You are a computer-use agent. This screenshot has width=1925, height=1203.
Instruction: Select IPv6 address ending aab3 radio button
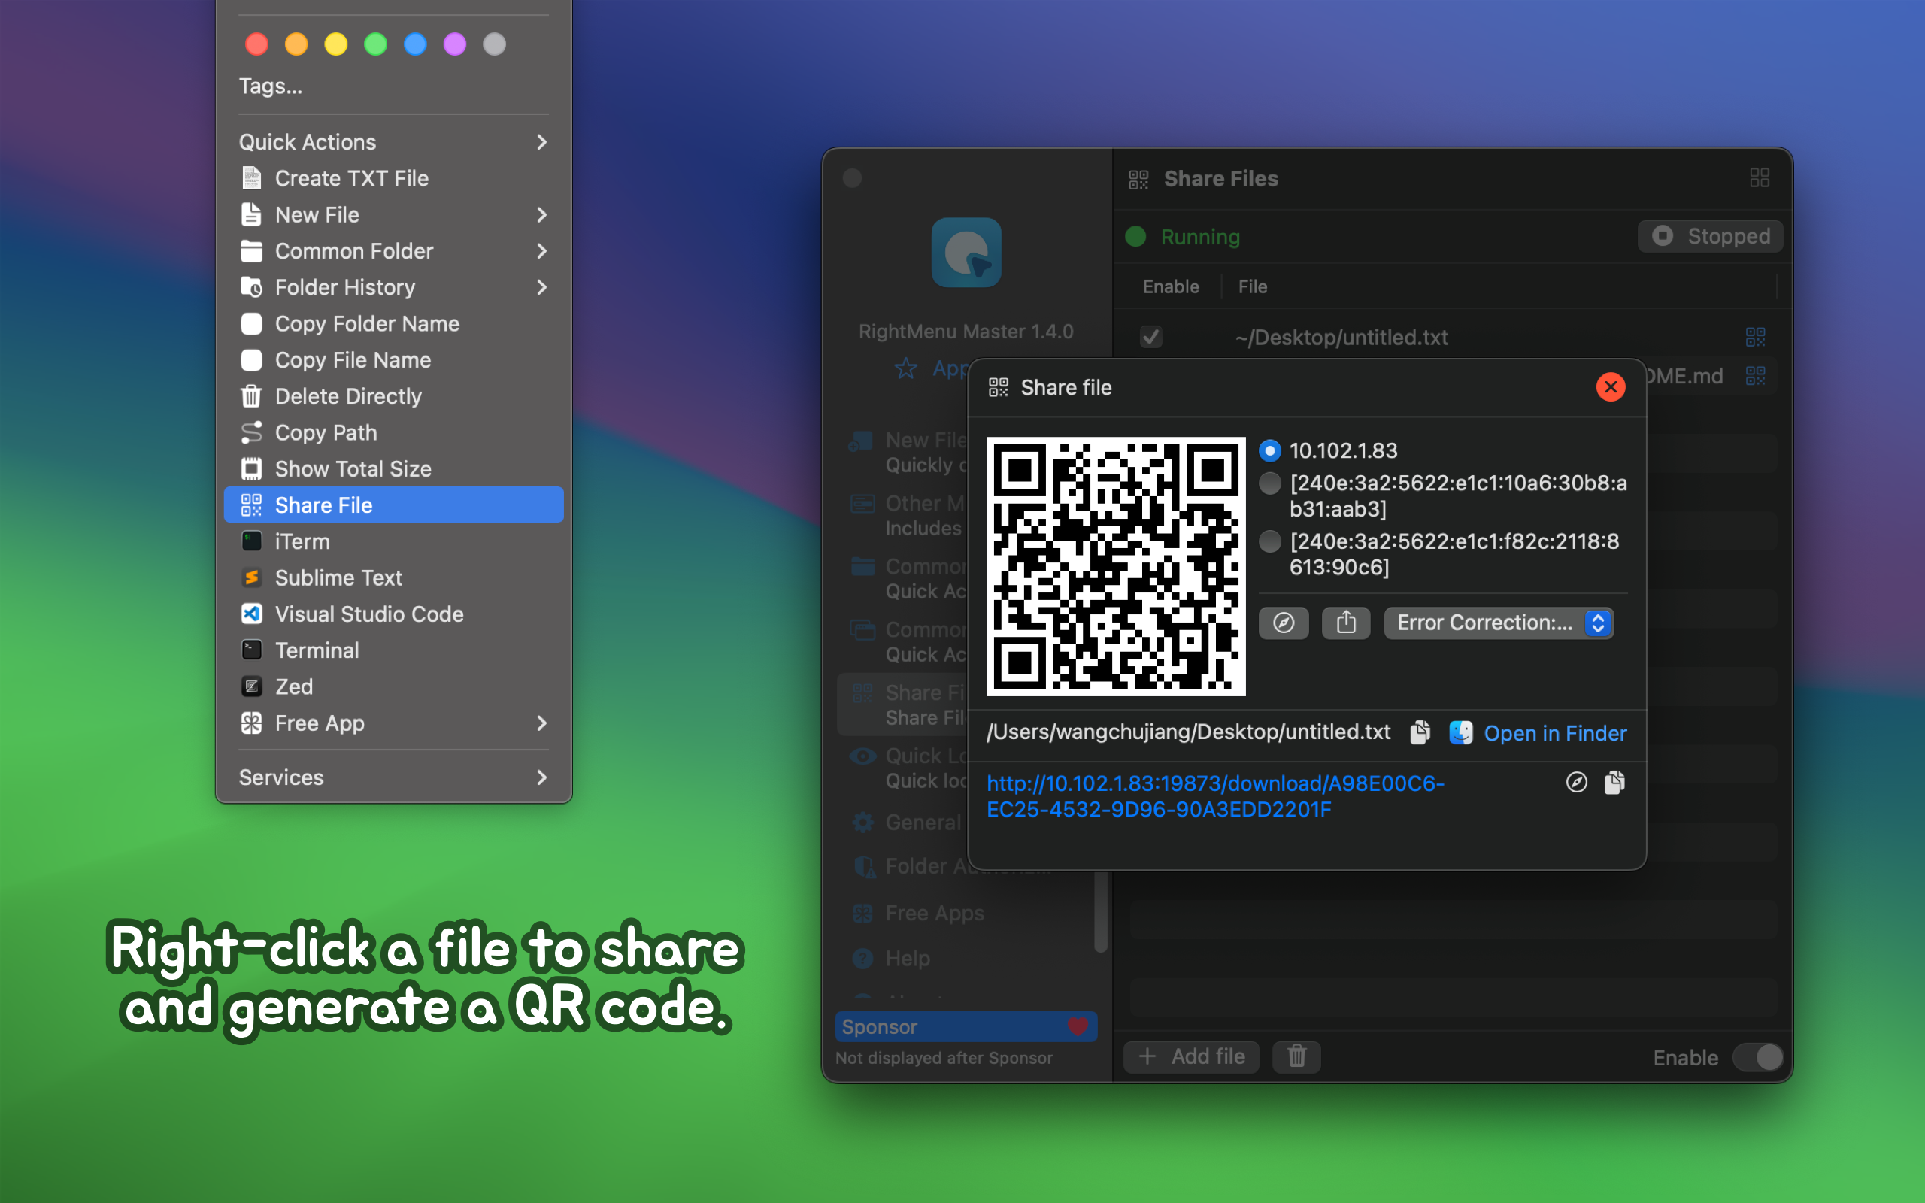click(x=1269, y=483)
